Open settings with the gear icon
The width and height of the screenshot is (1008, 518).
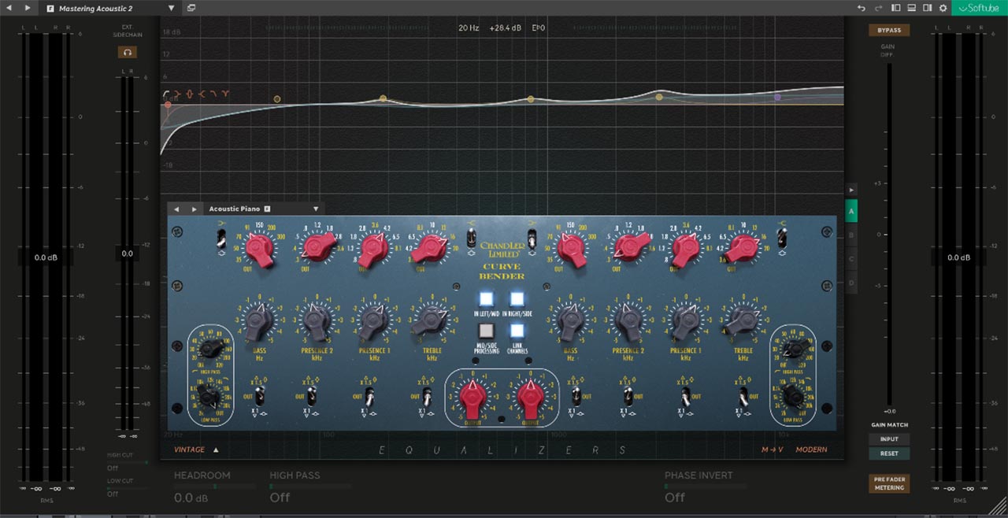tap(943, 8)
